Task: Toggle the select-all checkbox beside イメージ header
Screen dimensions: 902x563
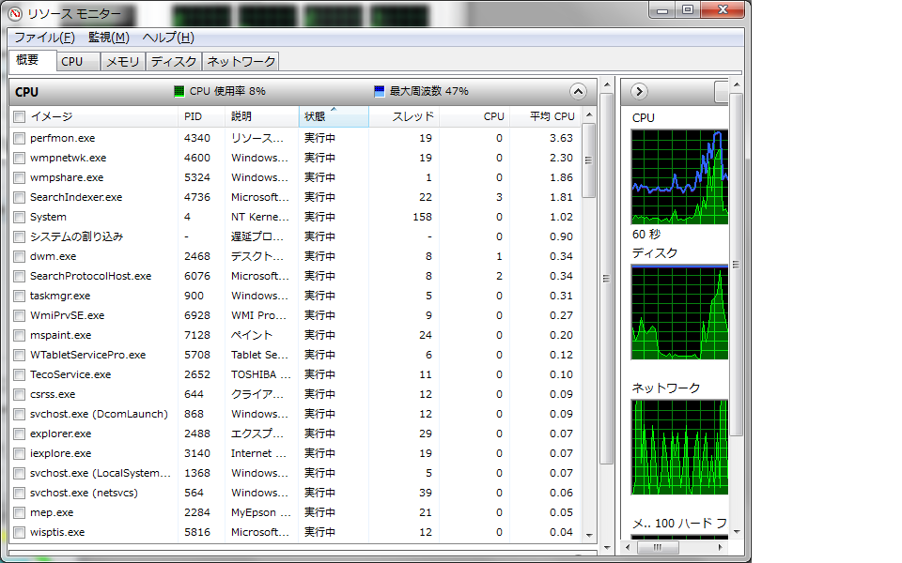Action: click(x=20, y=116)
